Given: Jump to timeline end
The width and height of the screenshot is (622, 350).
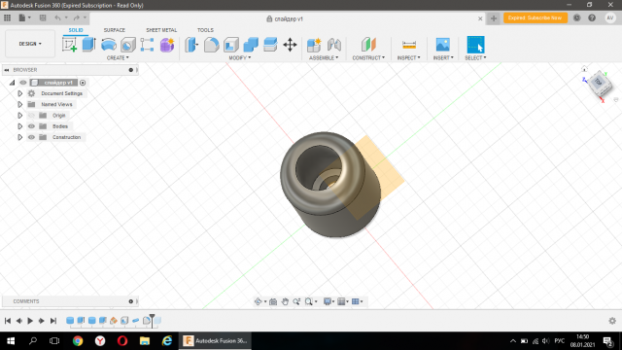Looking at the screenshot, I should coord(53,321).
